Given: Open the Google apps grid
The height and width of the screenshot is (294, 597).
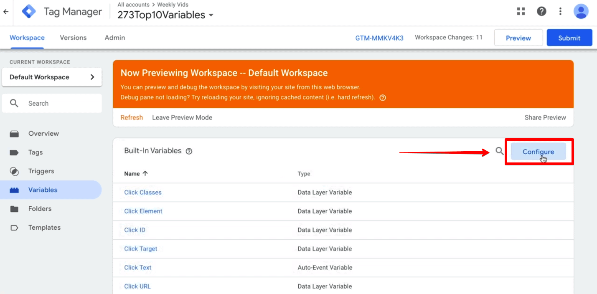Looking at the screenshot, I should coord(521,11).
